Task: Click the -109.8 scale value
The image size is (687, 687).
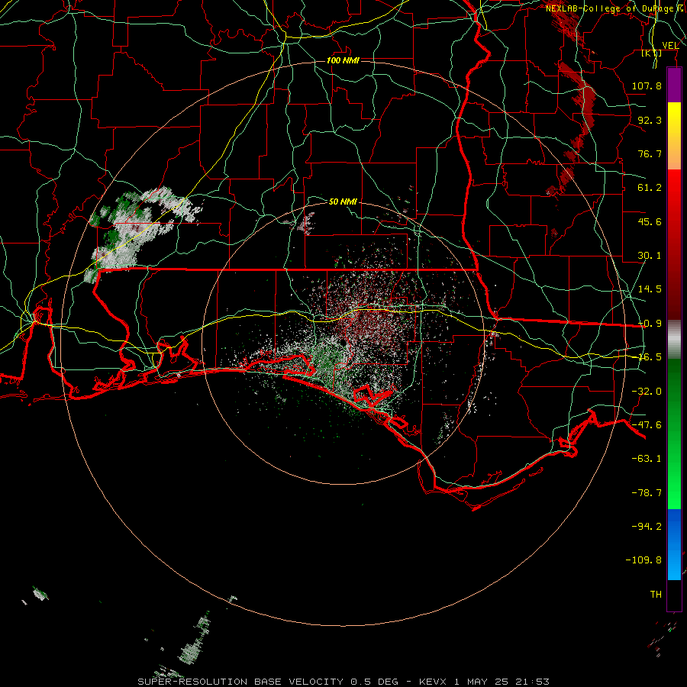Action: click(643, 560)
